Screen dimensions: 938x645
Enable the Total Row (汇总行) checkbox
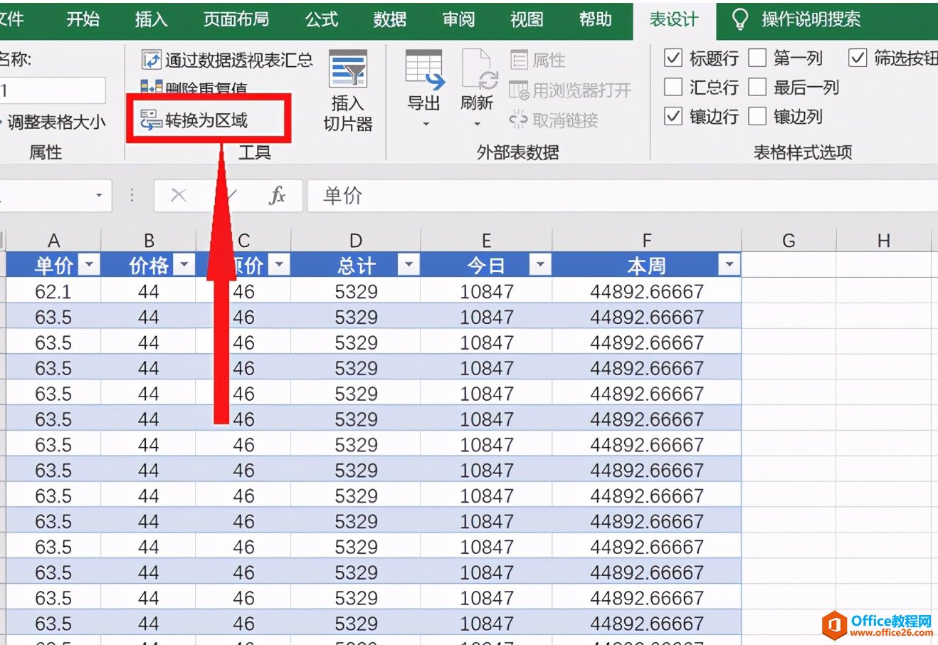pyautogui.click(x=673, y=87)
